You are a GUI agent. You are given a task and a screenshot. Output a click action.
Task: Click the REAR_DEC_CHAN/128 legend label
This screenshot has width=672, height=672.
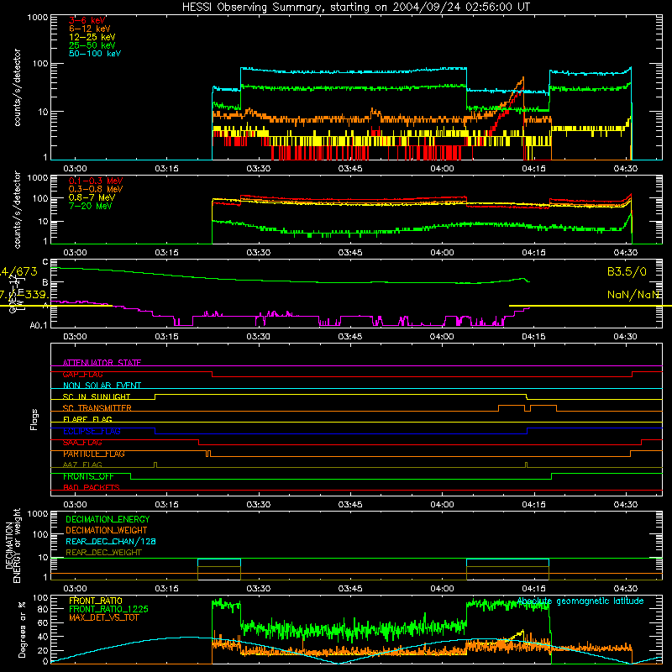point(111,541)
